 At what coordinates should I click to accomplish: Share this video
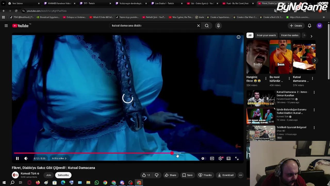coord(170,175)
